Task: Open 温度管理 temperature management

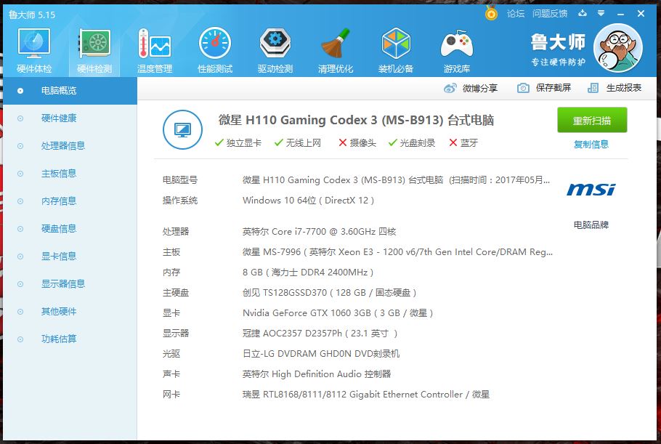Action: (x=155, y=49)
